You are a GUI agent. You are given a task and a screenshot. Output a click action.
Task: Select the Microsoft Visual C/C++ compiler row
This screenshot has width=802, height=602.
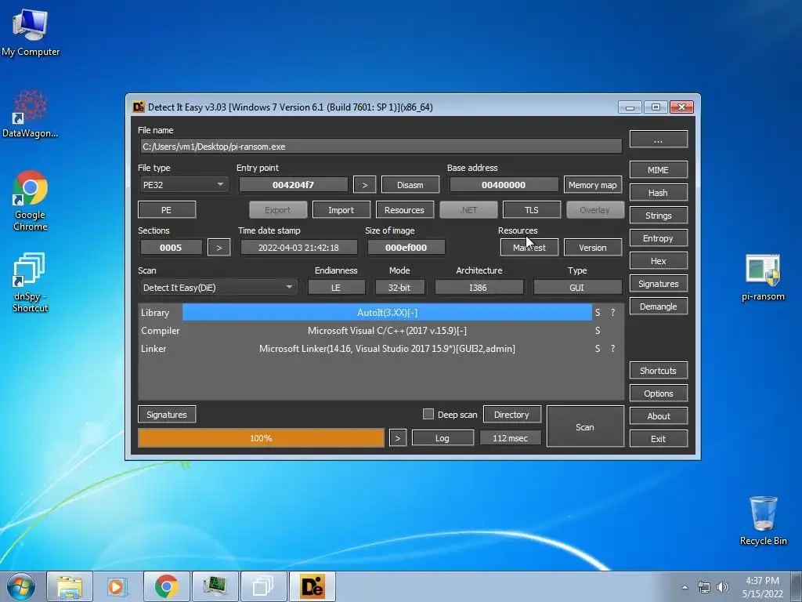tap(387, 331)
